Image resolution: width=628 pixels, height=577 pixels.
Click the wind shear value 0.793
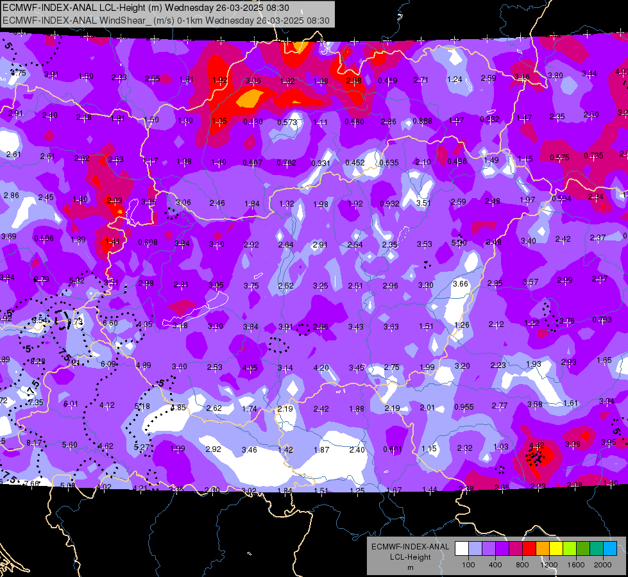[602, 319]
